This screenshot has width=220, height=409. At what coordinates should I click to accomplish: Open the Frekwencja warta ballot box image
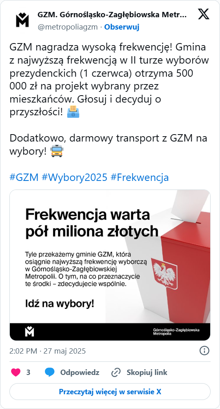click(110, 265)
